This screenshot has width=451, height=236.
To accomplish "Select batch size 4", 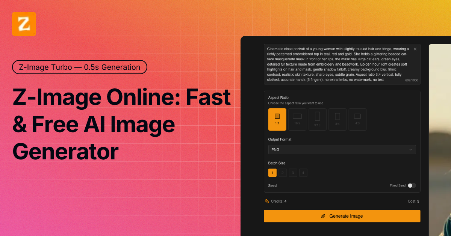I will pyautogui.click(x=303, y=172).
